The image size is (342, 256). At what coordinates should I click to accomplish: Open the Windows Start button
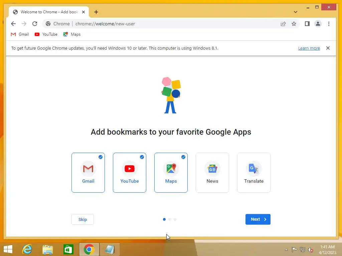(x=8, y=249)
